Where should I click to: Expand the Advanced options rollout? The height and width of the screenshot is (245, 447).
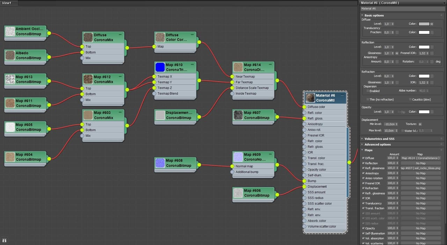pyautogui.click(x=362, y=144)
